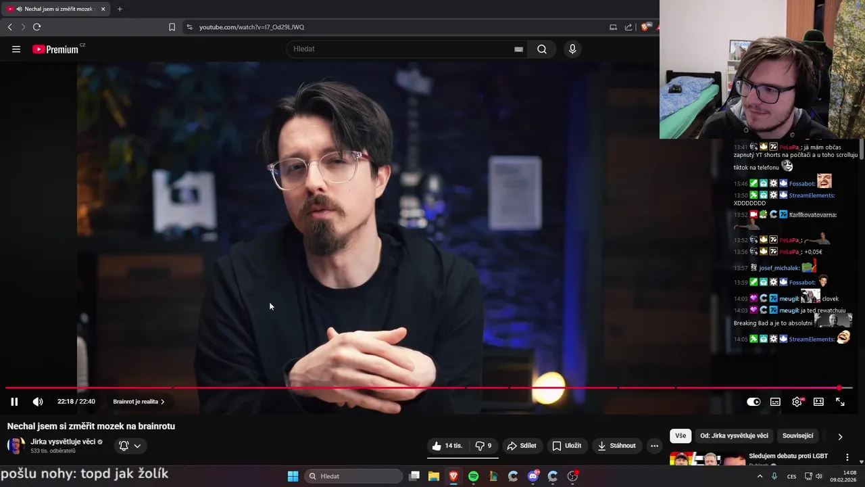
Task: Open File Explorer from taskbar
Action: tap(434, 476)
